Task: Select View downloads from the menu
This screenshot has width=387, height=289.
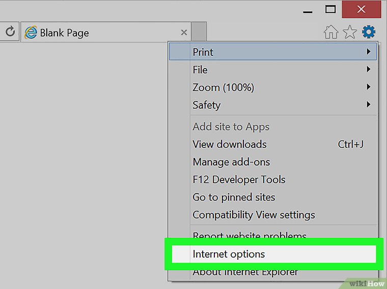Action: coord(229,144)
